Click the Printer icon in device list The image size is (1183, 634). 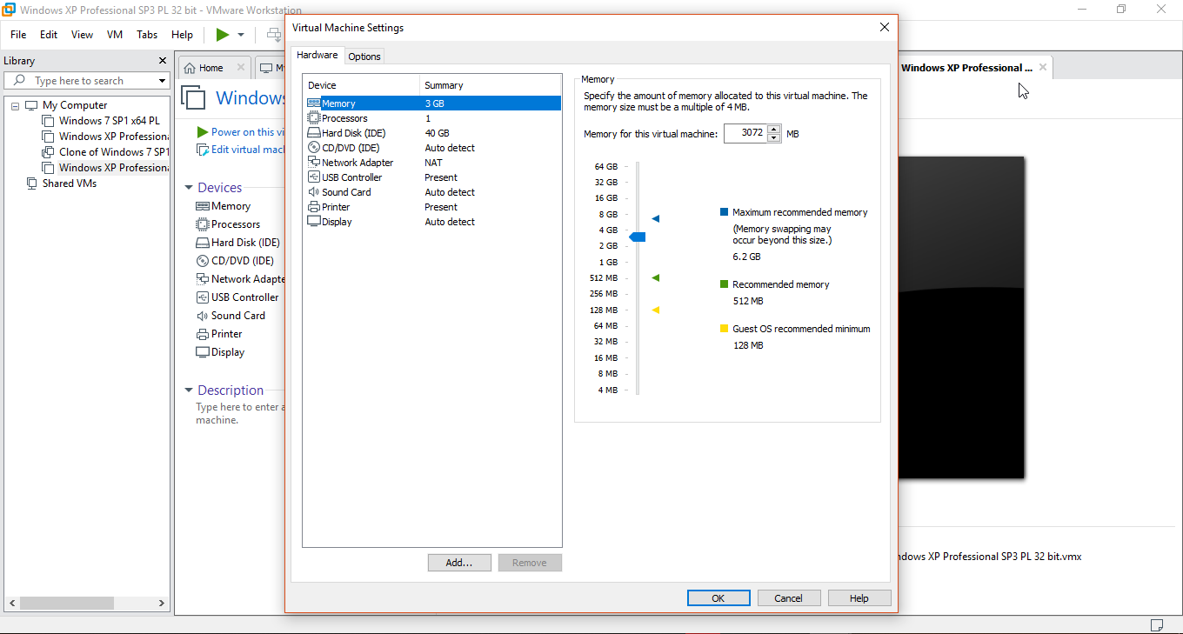coord(314,207)
